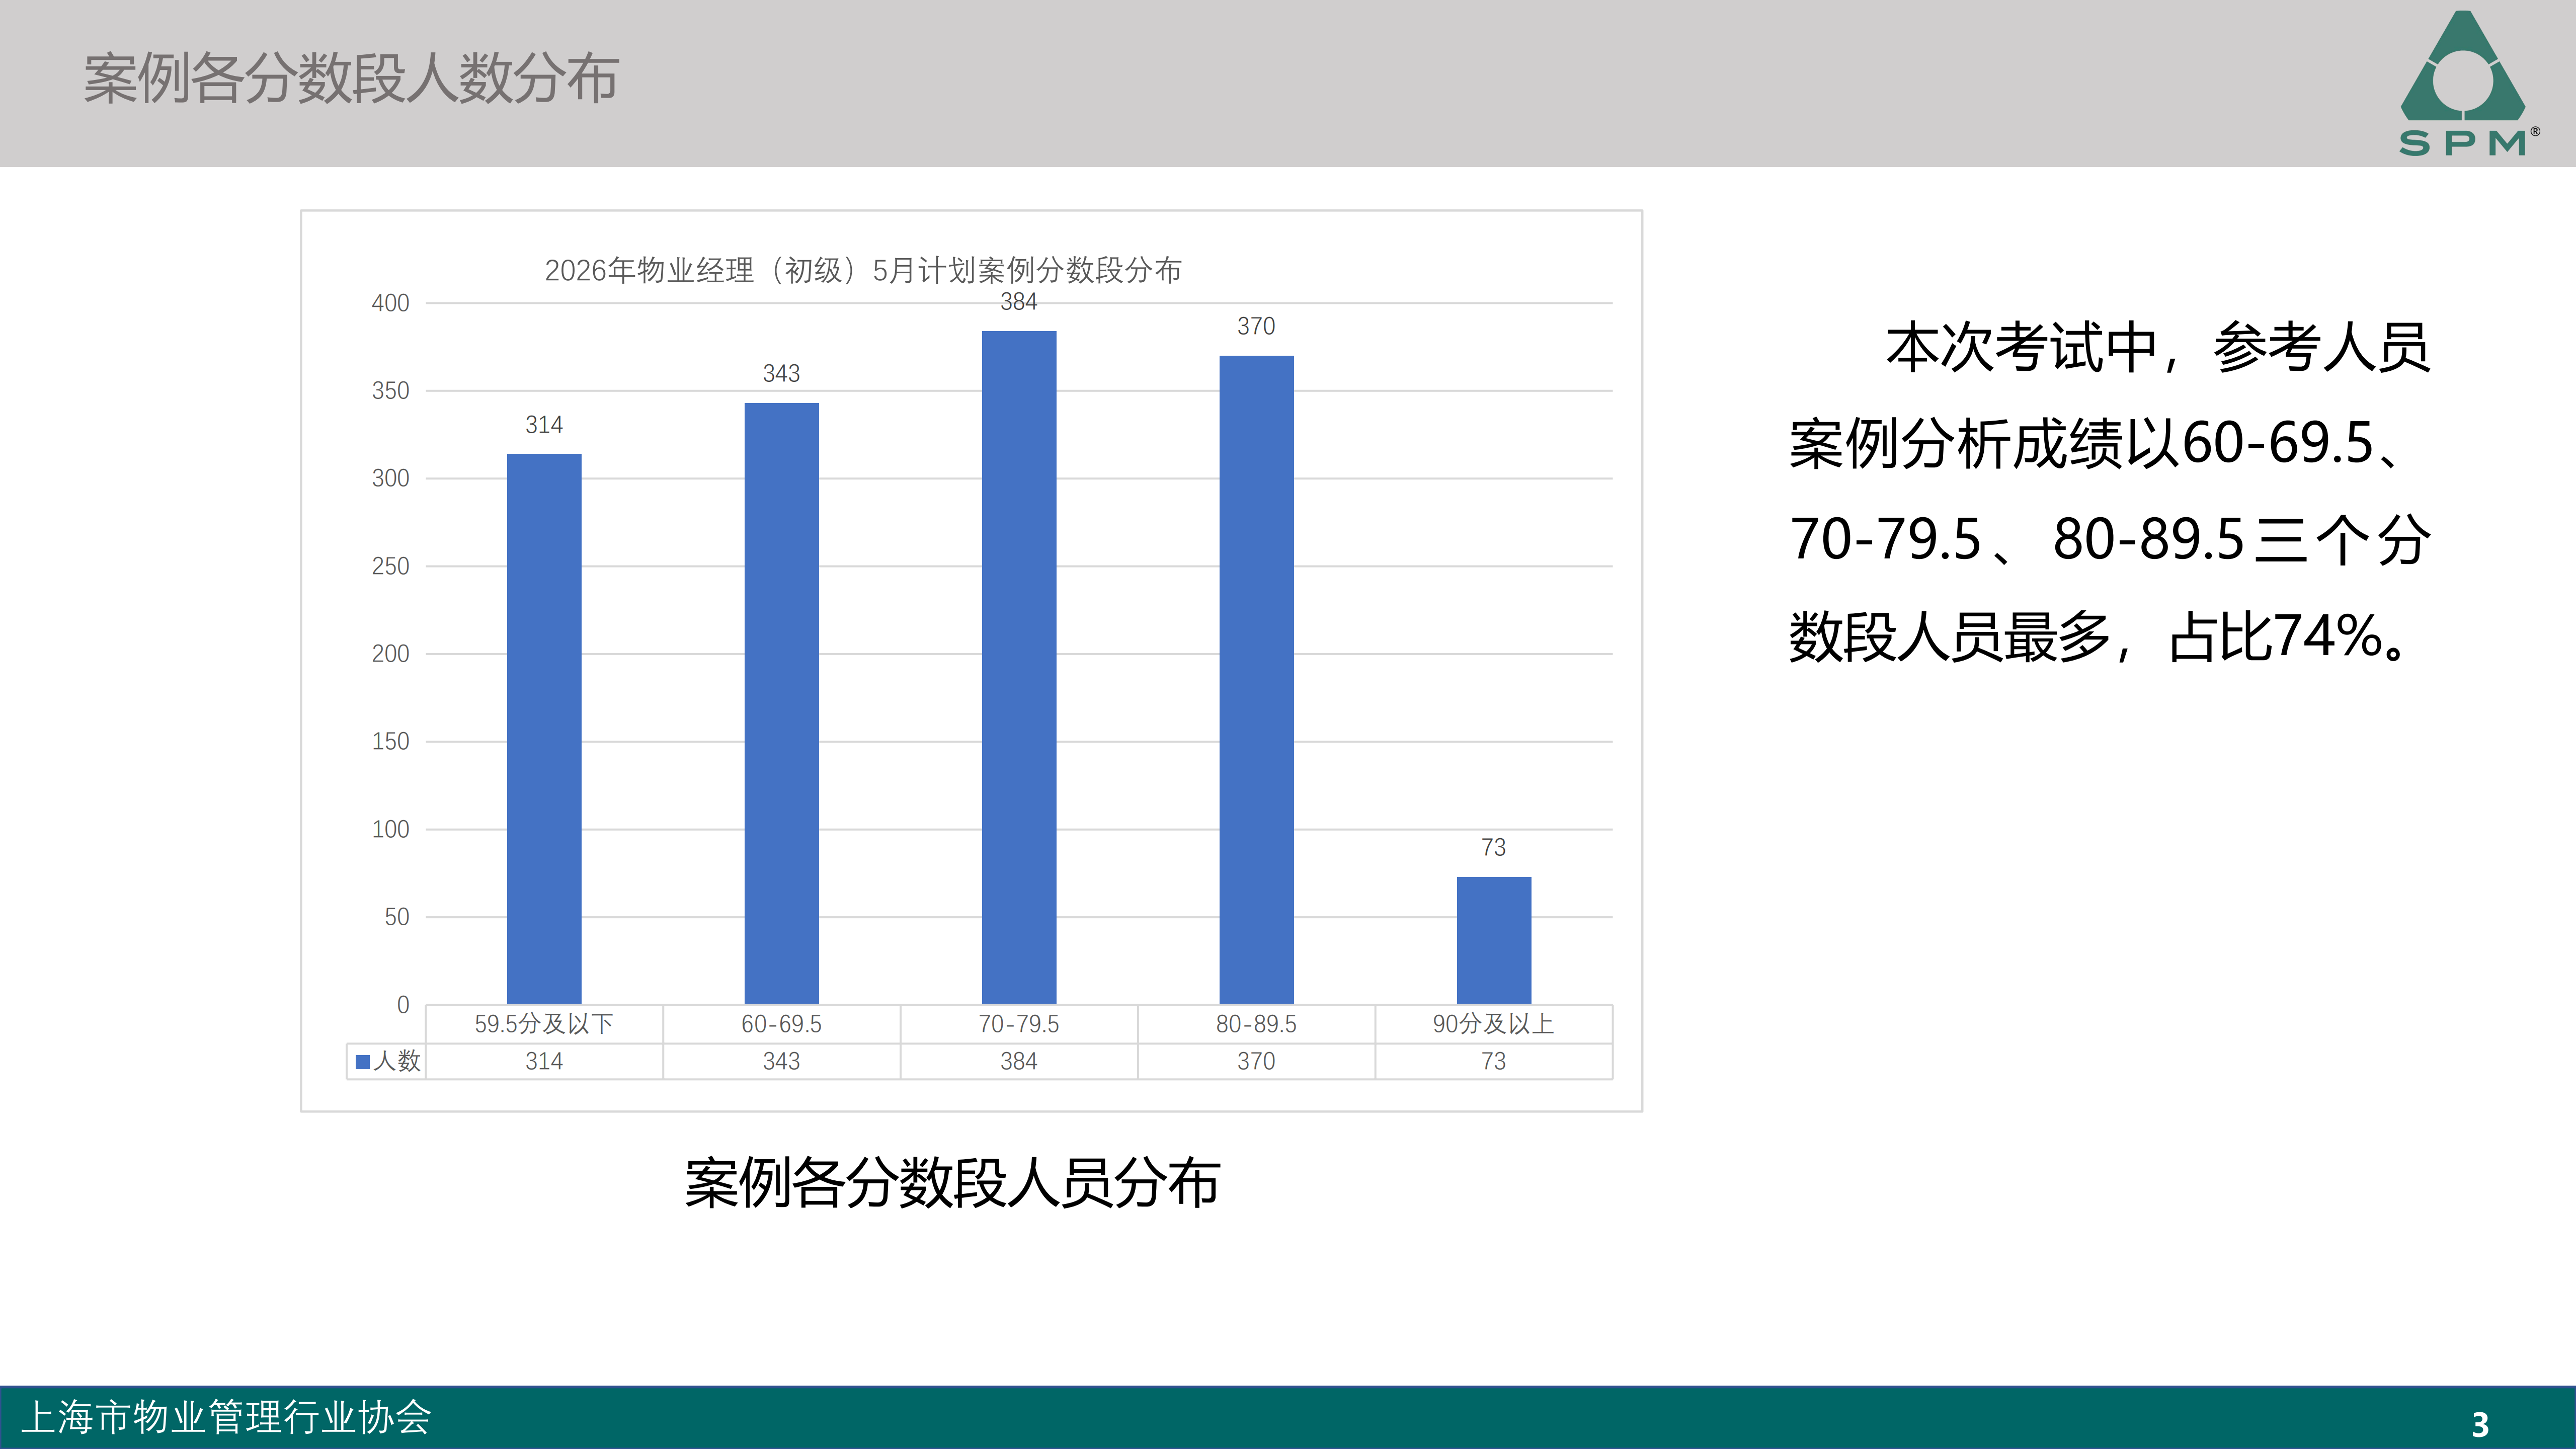Click category header 70-79.5
2576x1449 pixels.
tap(1019, 1024)
